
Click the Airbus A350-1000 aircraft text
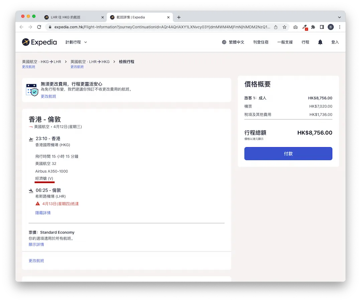pos(51,171)
